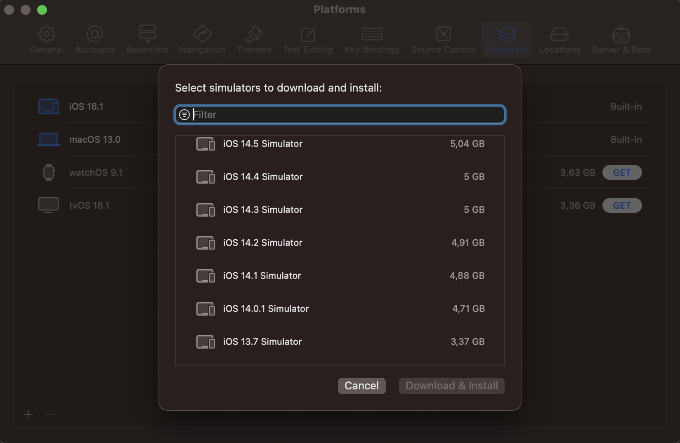Click the device icon beside iOS 14.3 Simulator
Viewport: 680px width, 443px height.
pos(205,210)
